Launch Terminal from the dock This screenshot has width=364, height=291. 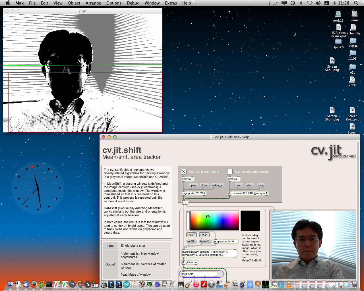click(49, 284)
